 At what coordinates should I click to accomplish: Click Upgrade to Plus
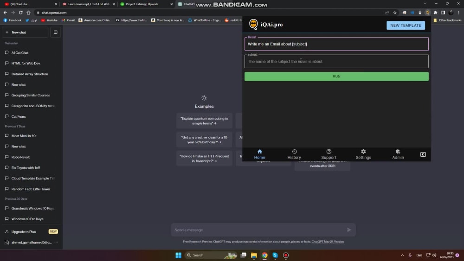pyautogui.click(x=31, y=232)
